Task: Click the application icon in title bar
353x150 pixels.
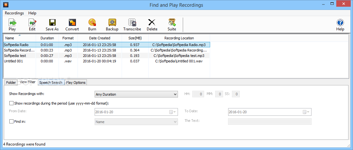Action: 6,4
